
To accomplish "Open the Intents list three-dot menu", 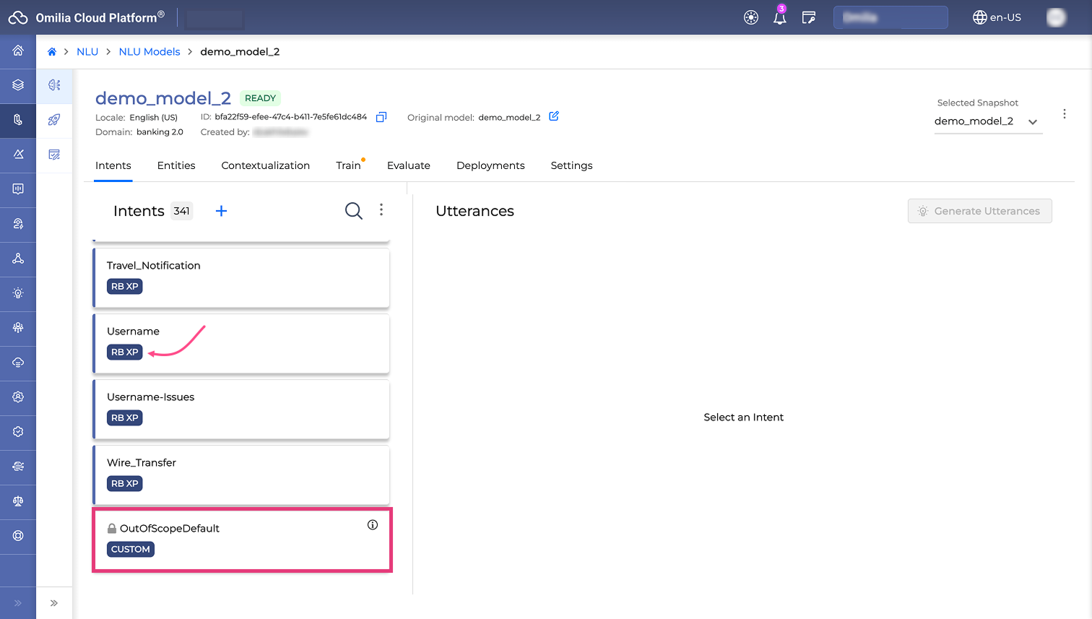I will 381,209.
